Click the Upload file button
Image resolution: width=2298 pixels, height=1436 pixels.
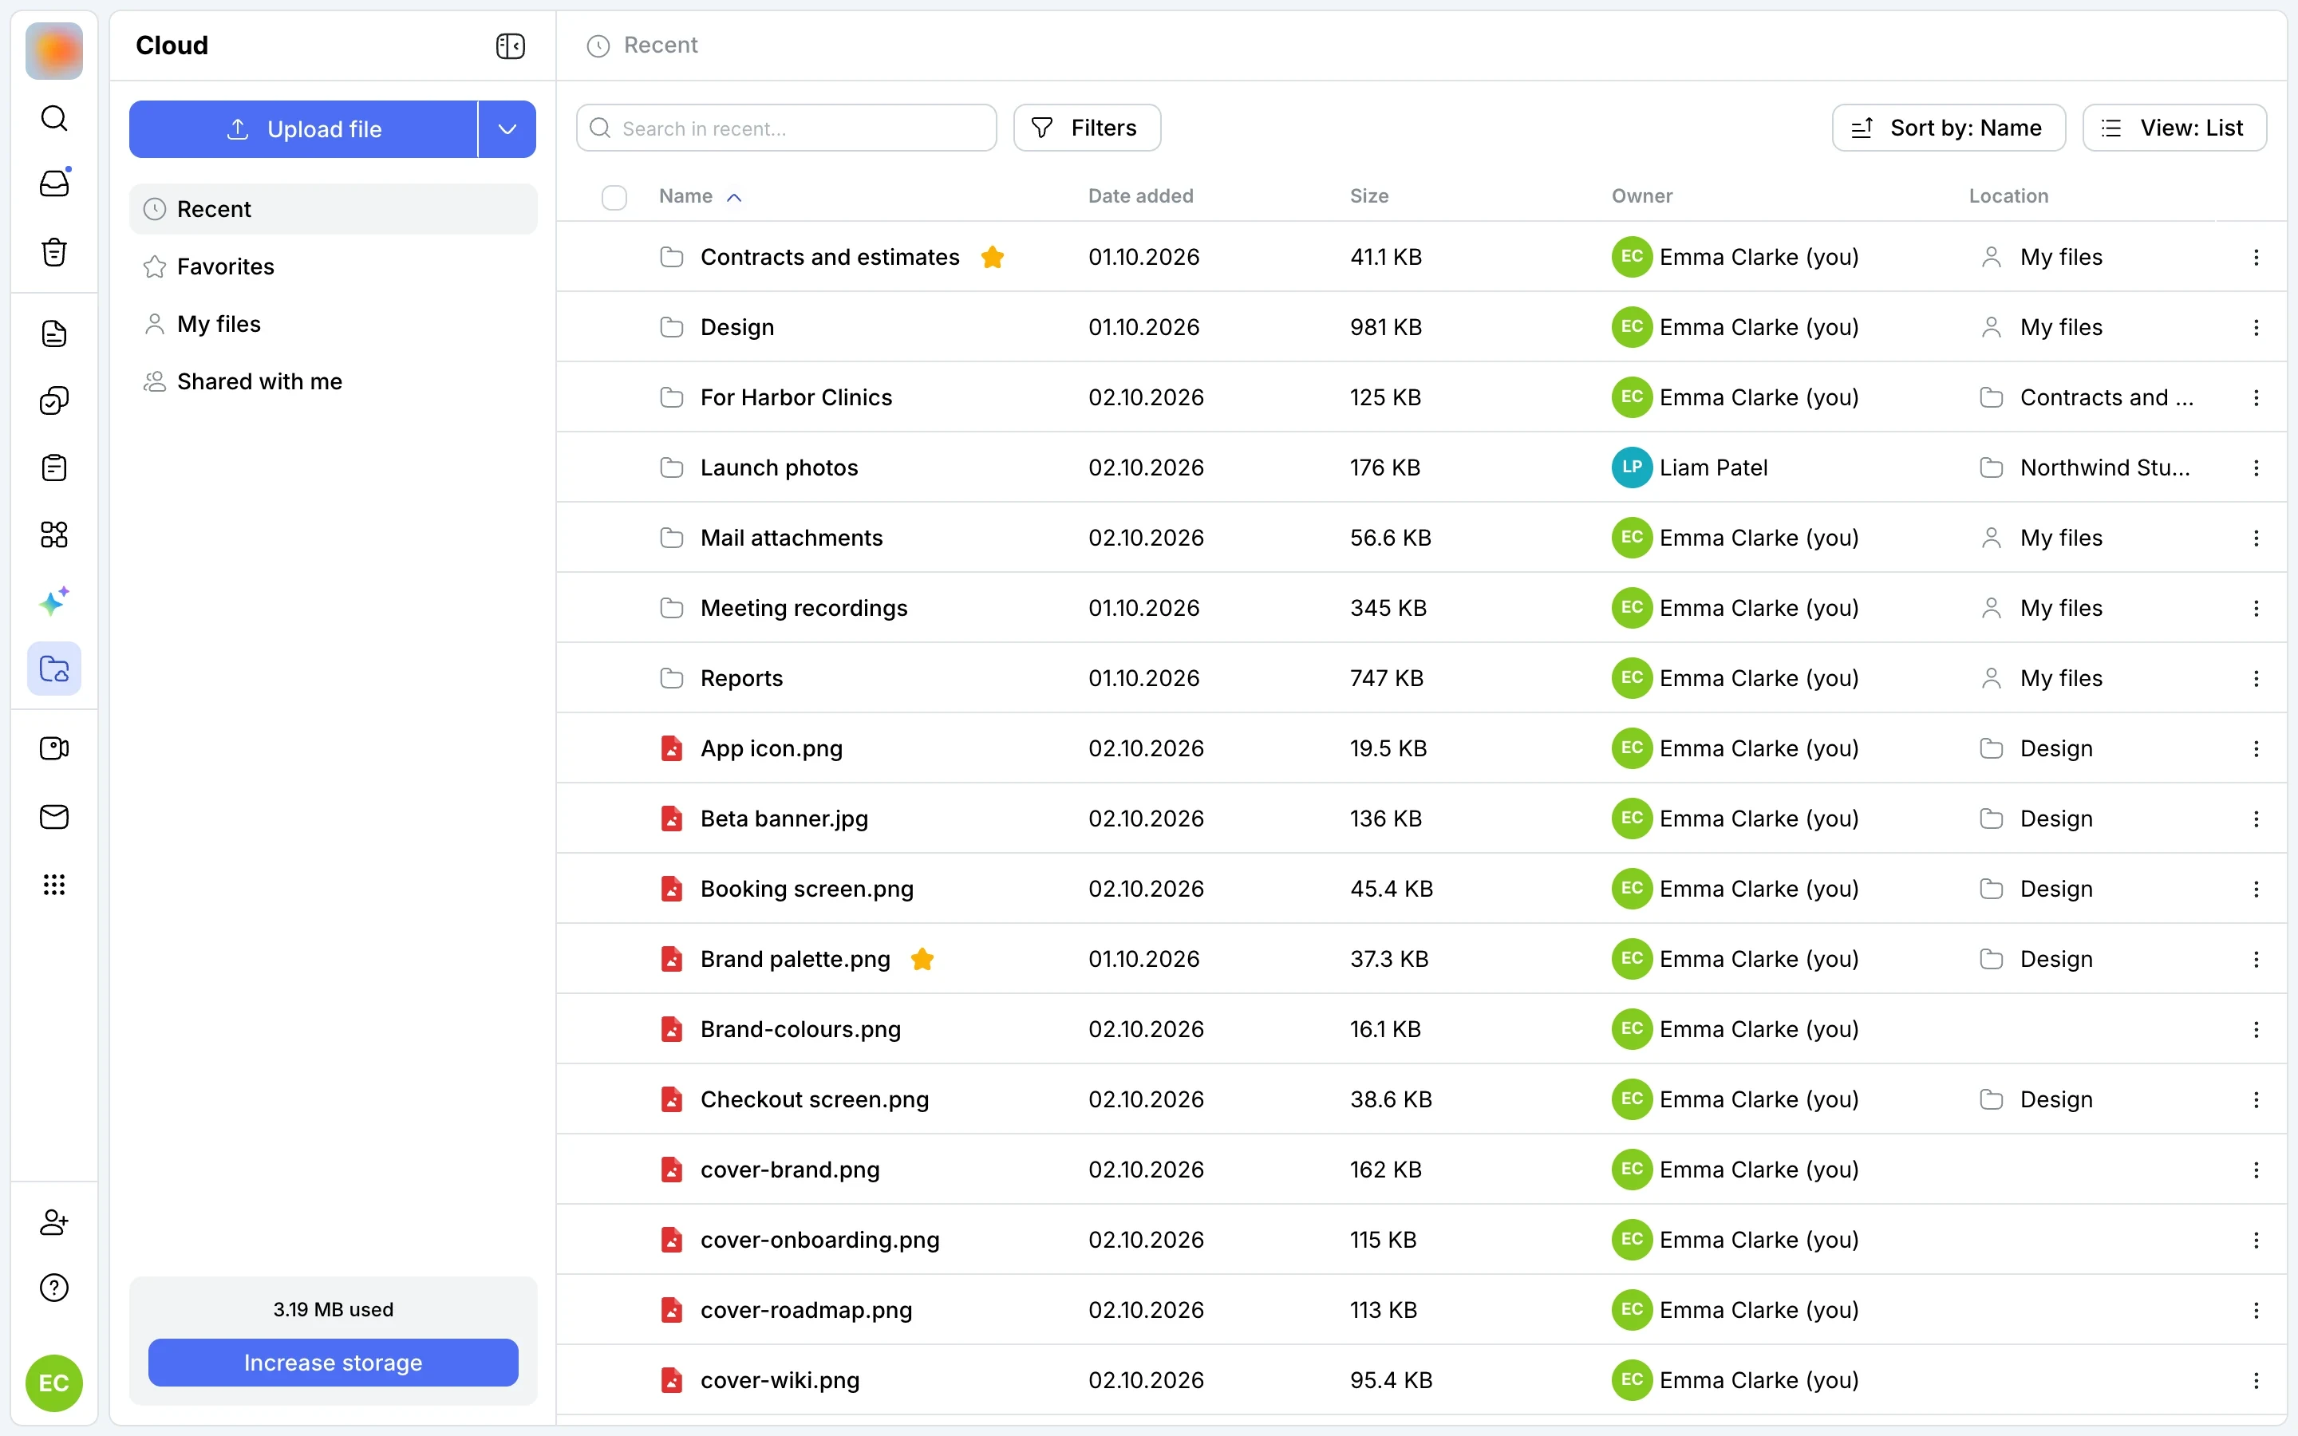[x=303, y=129]
